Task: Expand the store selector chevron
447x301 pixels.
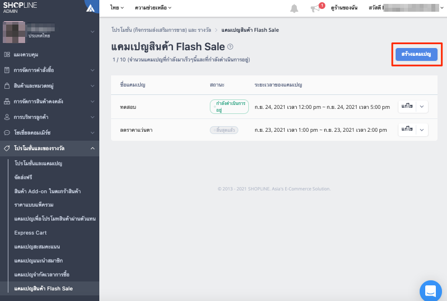Action: 93,32
